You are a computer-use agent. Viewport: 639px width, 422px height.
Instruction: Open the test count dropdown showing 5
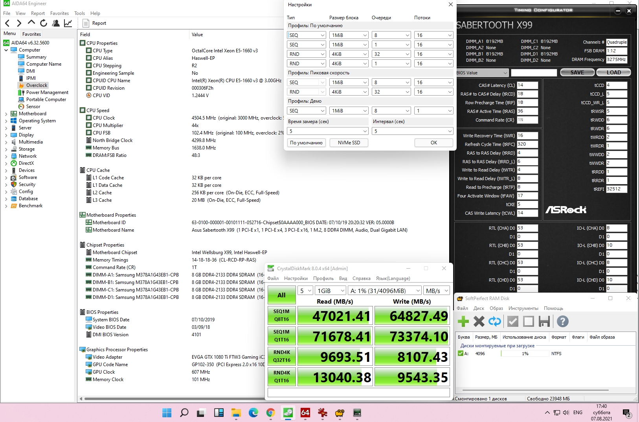[305, 291]
